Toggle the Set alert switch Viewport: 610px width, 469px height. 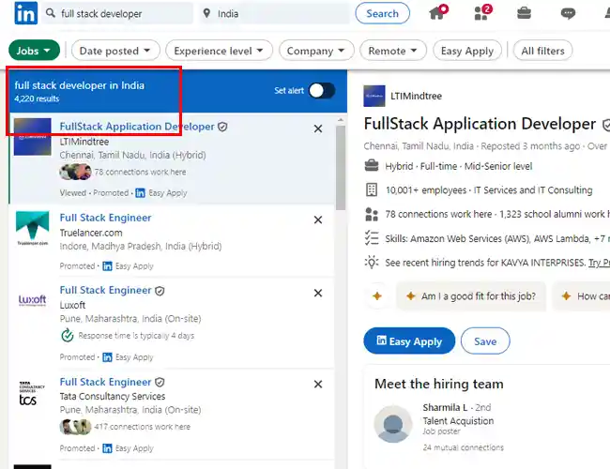pyautogui.click(x=322, y=91)
